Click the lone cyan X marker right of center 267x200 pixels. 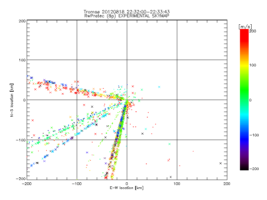pyautogui.click(x=159, y=87)
